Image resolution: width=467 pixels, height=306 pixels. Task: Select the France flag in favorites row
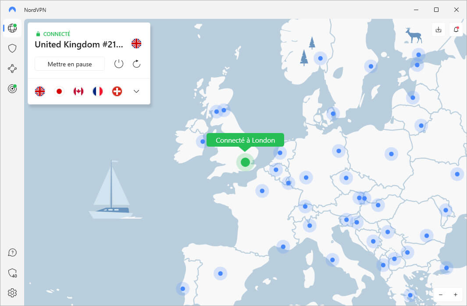98,91
